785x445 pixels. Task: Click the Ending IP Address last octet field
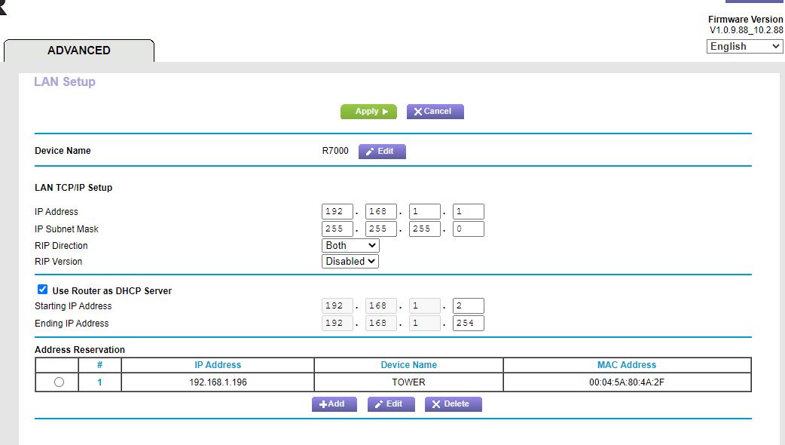(468, 324)
